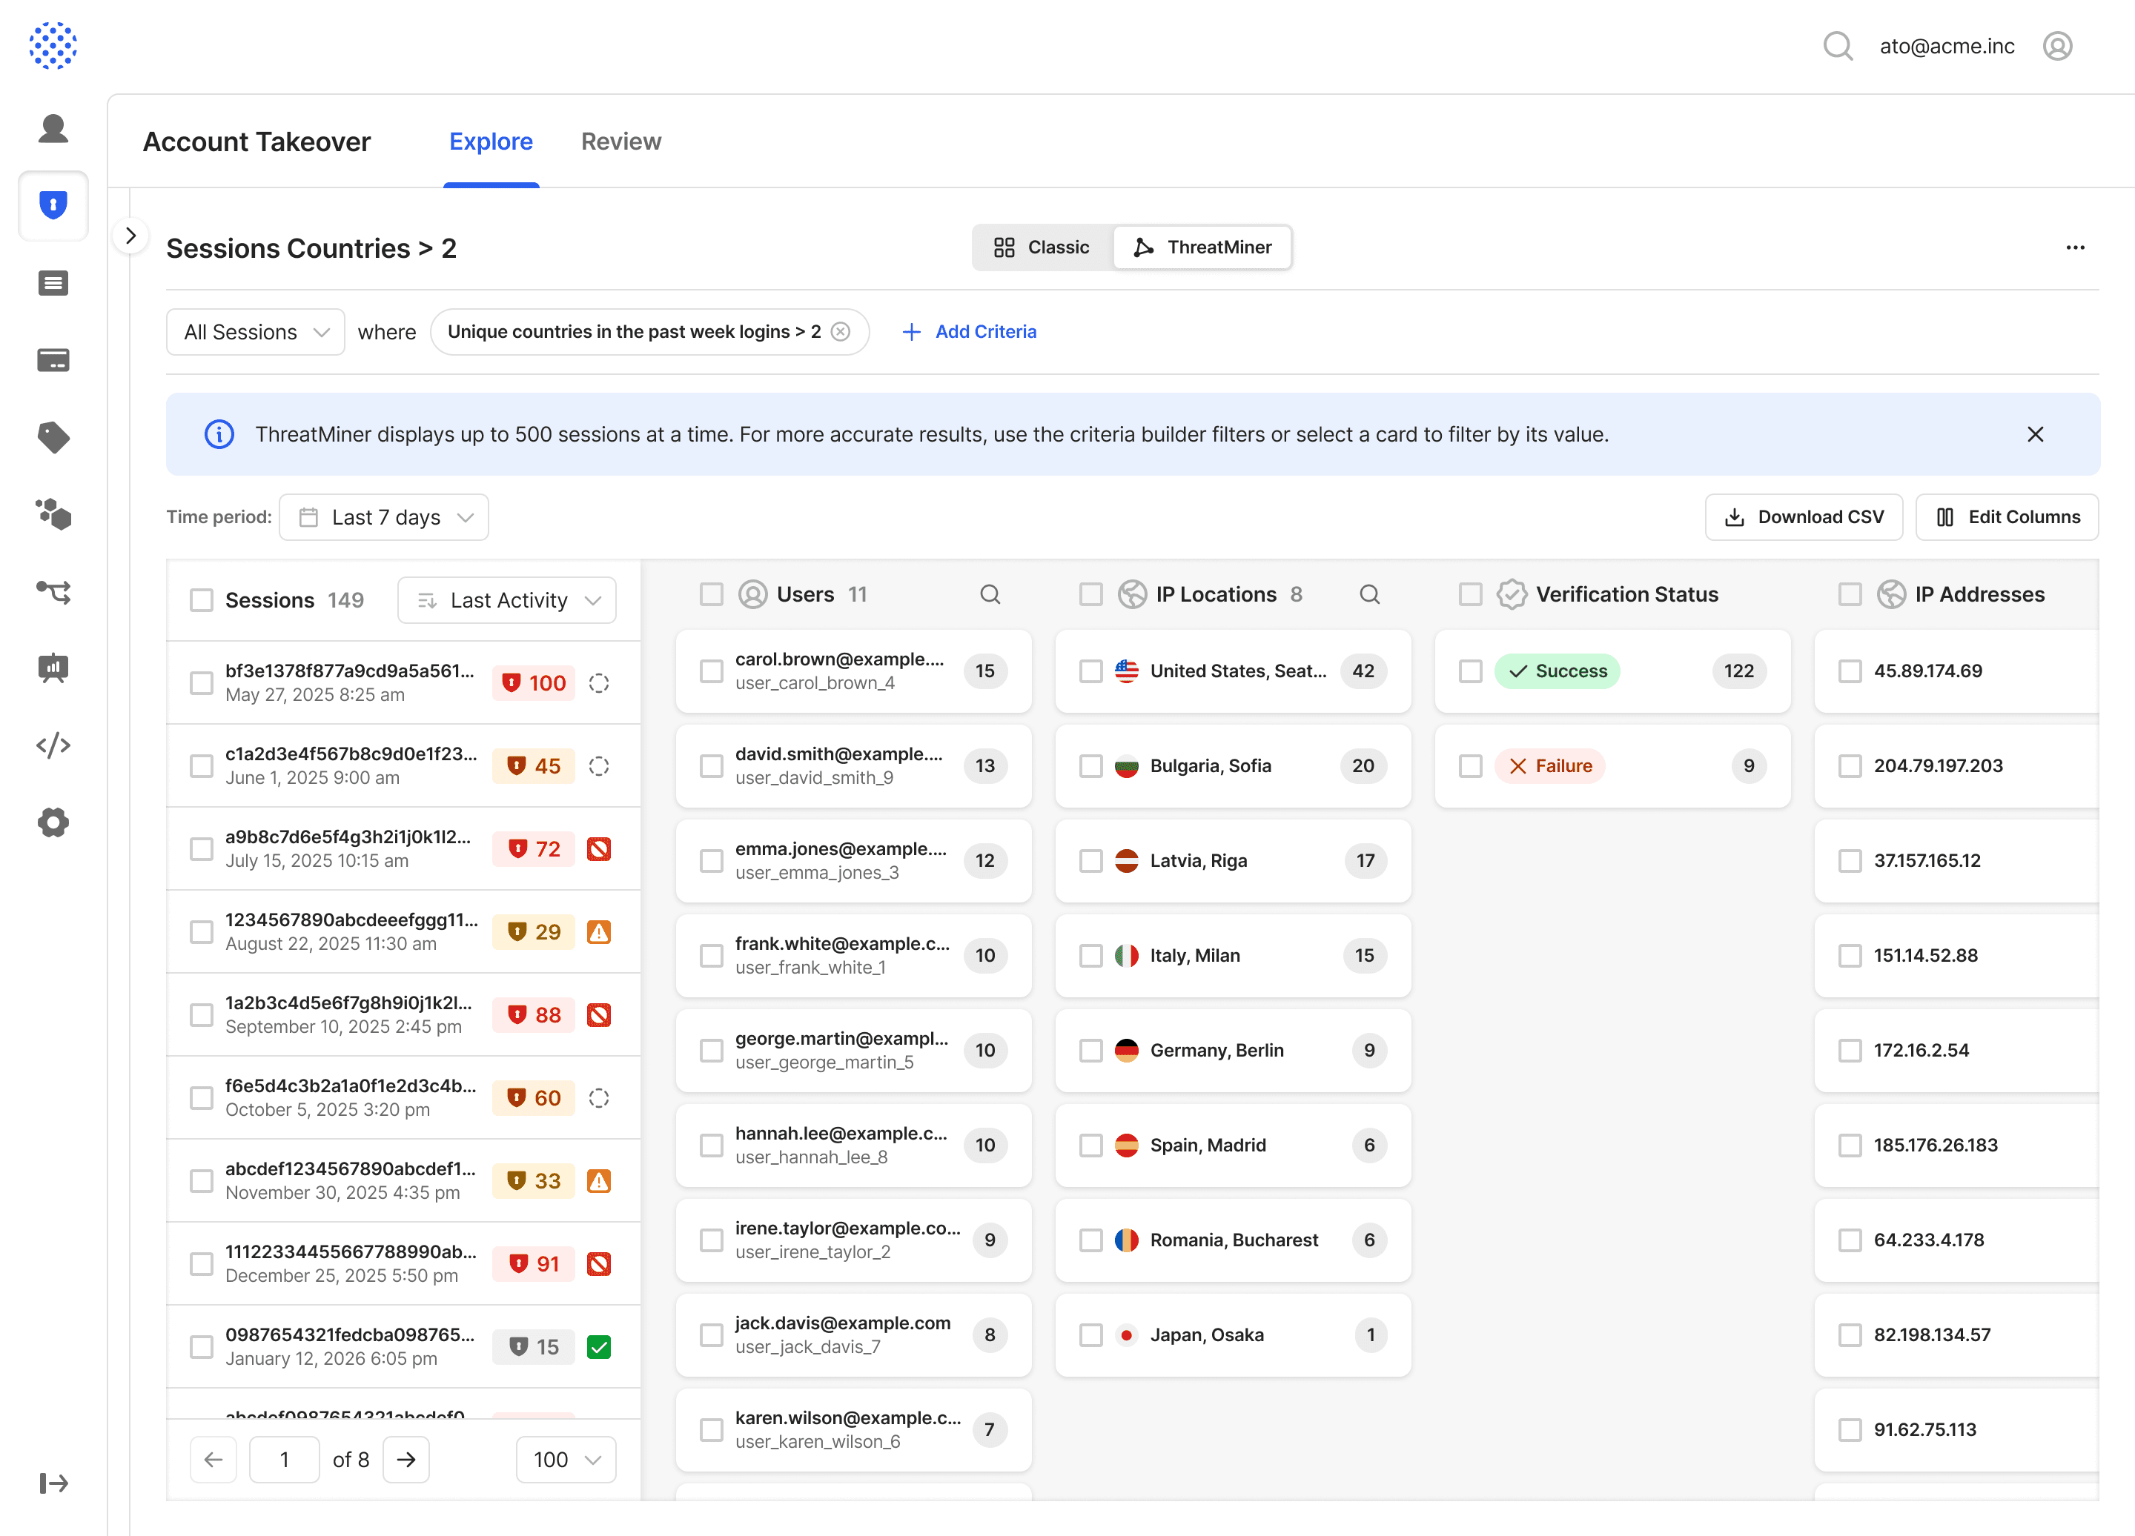Select the Bulgaria, Sofia location checkbox
The width and height of the screenshot is (2135, 1536).
coord(1091,766)
